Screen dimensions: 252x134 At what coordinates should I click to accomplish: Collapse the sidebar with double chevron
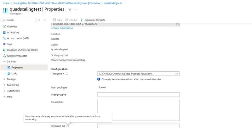[45, 20]
